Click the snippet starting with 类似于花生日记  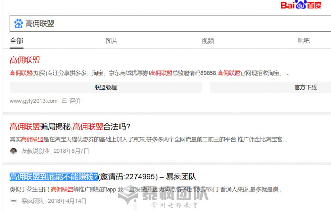[146, 189]
